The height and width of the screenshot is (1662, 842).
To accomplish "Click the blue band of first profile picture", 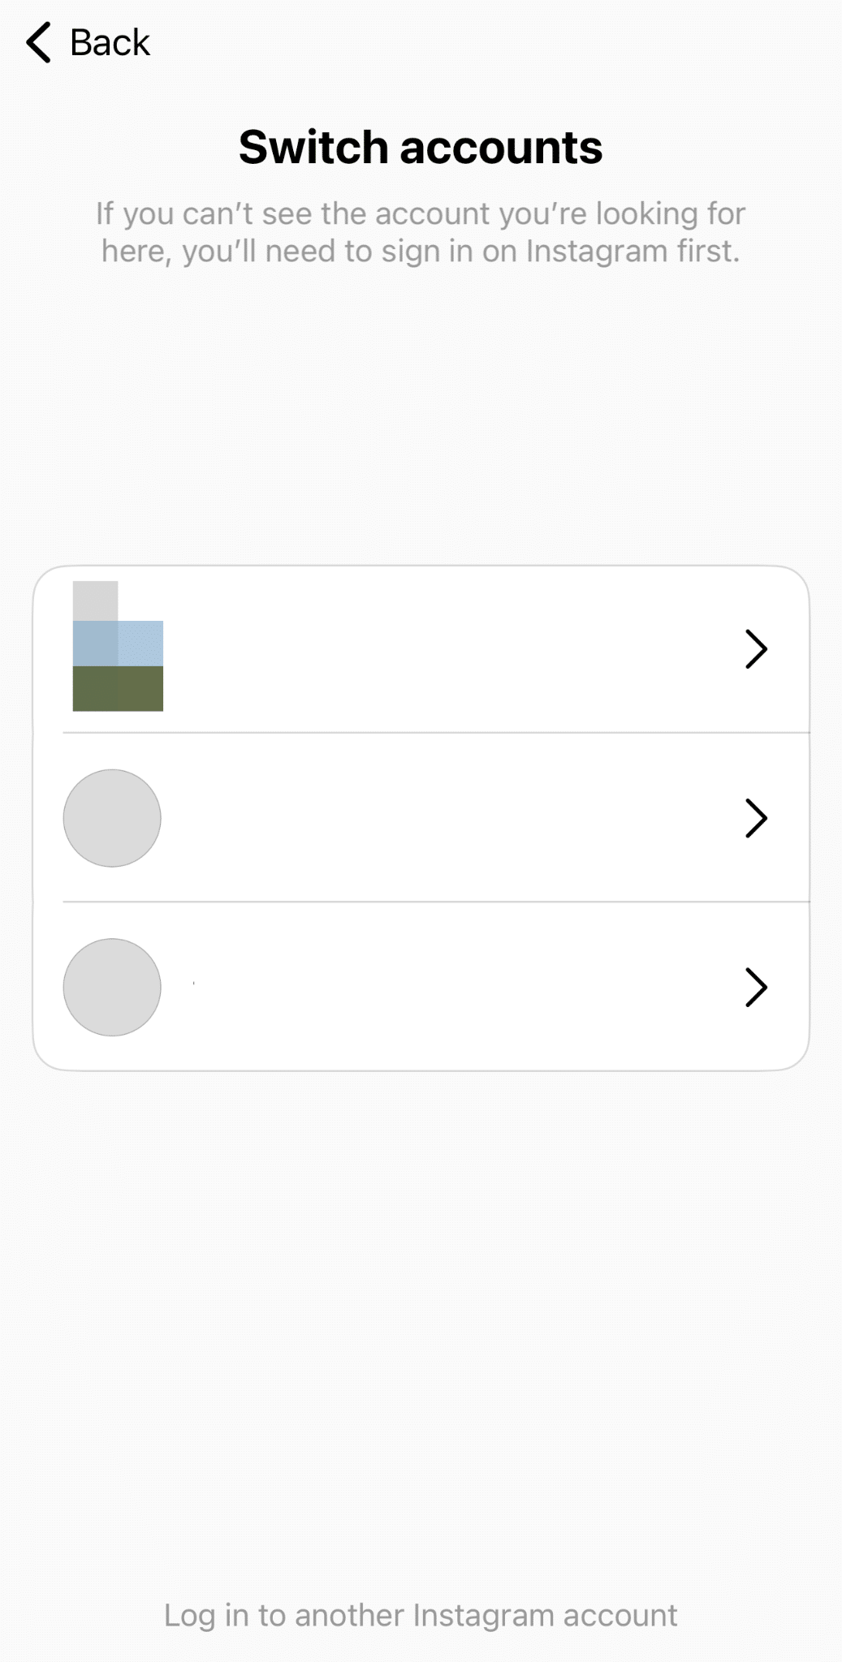I will (118, 644).
